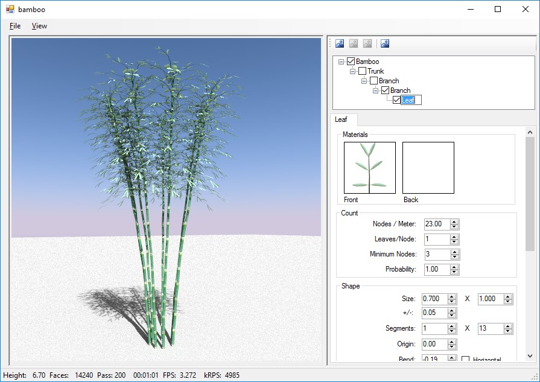Click the blue picture icon after the toolbar separator
540x382 pixels.
click(x=385, y=43)
